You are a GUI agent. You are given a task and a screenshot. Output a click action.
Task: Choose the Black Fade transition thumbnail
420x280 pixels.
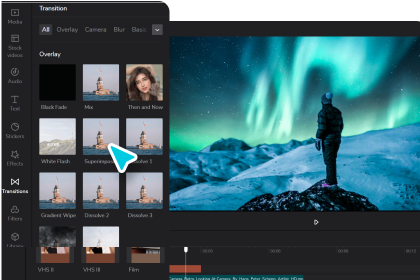click(57, 82)
